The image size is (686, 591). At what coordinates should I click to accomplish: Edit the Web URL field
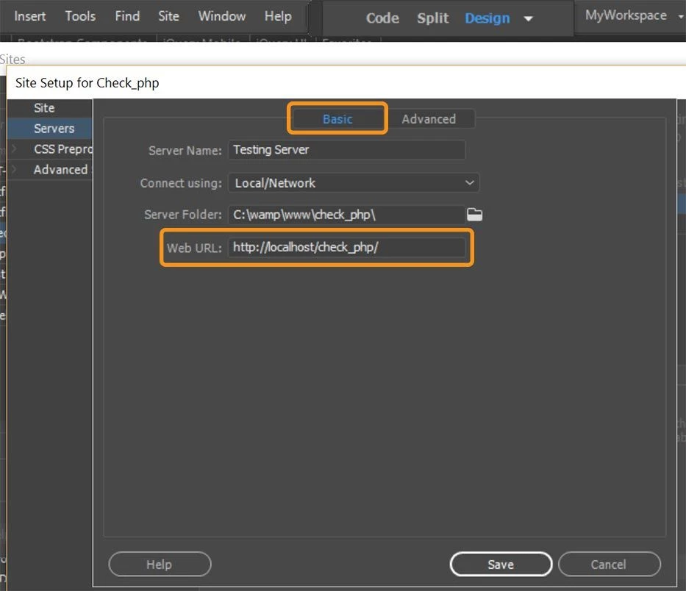click(346, 248)
